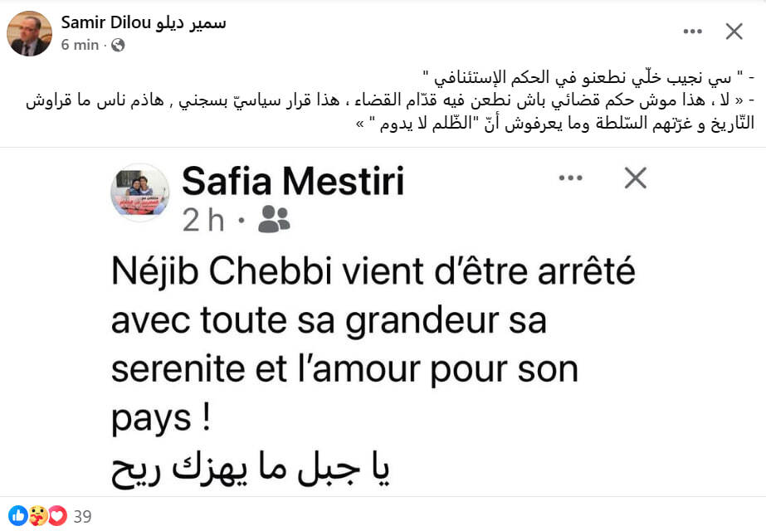Click the red Love heart reaction icon
Image resolution: width=766 pixels, height=531 pixels.
tap(56, 516)
